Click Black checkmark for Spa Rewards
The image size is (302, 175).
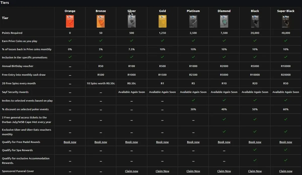click(255, 150)
